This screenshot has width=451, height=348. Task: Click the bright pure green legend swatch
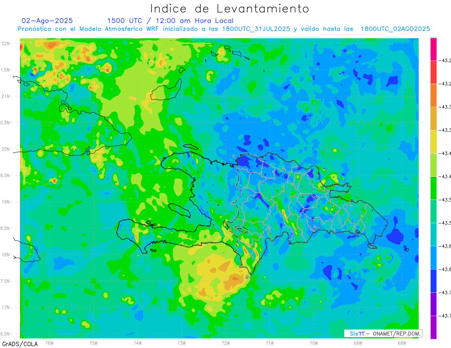433,188
